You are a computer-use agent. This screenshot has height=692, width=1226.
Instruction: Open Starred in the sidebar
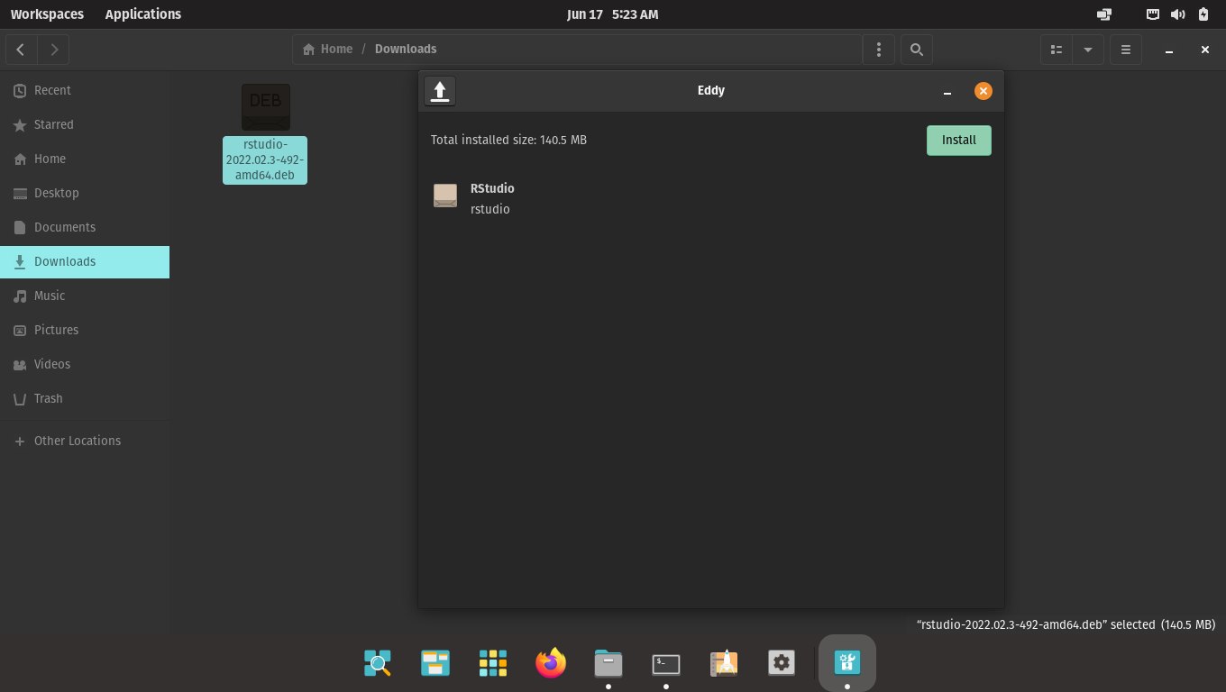point(85,124)
